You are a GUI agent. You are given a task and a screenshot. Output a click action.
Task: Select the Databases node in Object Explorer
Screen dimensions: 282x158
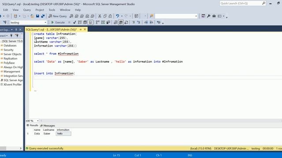click(10, 46)
